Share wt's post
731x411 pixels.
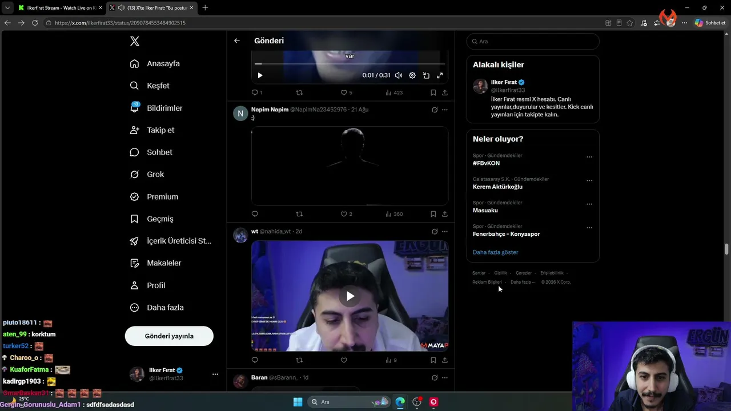point(445,360)
